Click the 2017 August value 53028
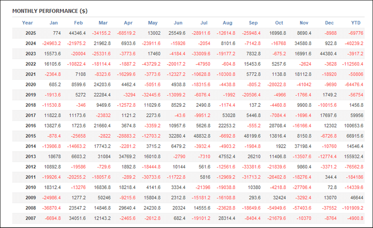Viewport: 373px width, 228px height. [229, 115]
